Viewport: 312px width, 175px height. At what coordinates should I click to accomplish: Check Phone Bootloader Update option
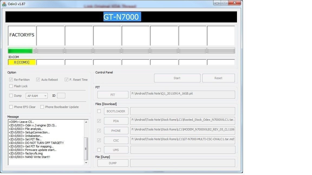tap(42, 107)
